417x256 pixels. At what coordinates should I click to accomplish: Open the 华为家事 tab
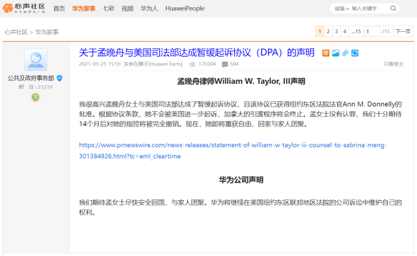pos(83,8)
